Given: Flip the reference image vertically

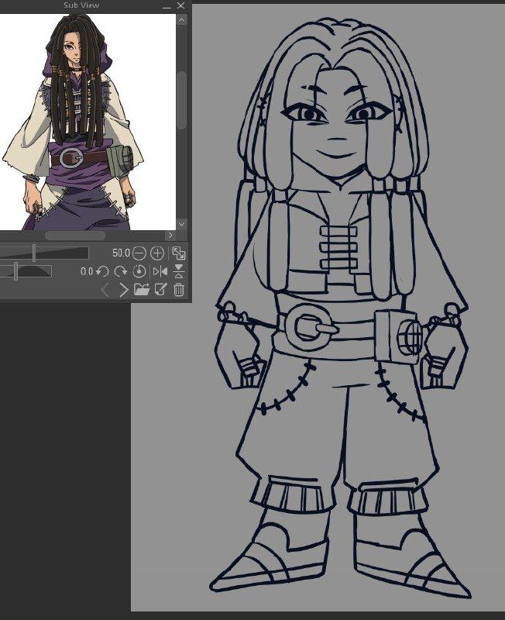Looking at the screenshot, I should click(179, 271).
